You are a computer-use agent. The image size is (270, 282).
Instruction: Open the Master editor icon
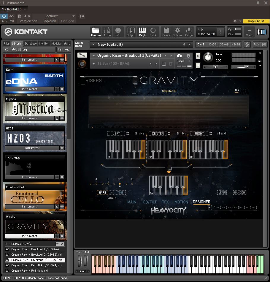(x=107, y=32)
